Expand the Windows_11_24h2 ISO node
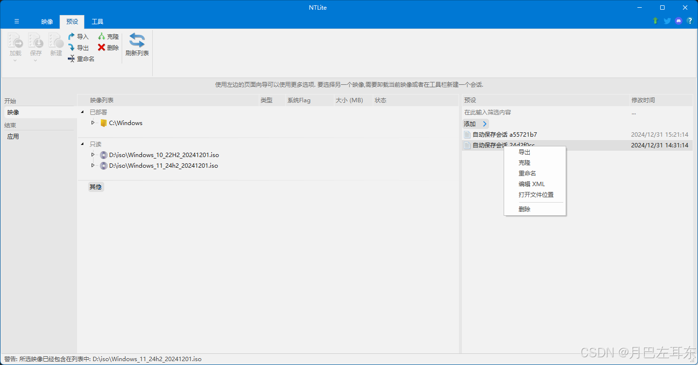Viewport: 698px width, 365px height. (x=93, y=165)
